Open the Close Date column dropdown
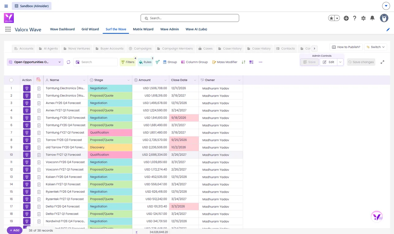The height and width of the screenshot is (234, 394). [195, 80]
